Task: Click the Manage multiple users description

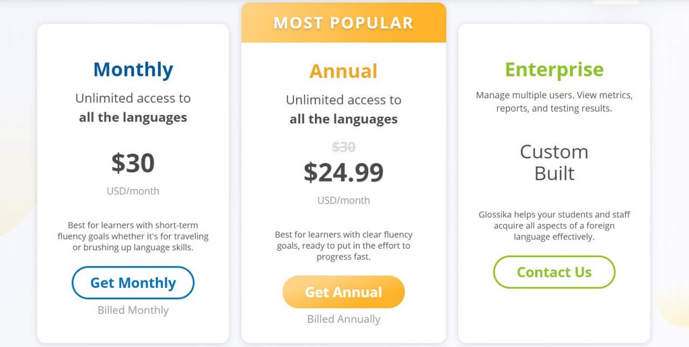Action: pos(554,102)
